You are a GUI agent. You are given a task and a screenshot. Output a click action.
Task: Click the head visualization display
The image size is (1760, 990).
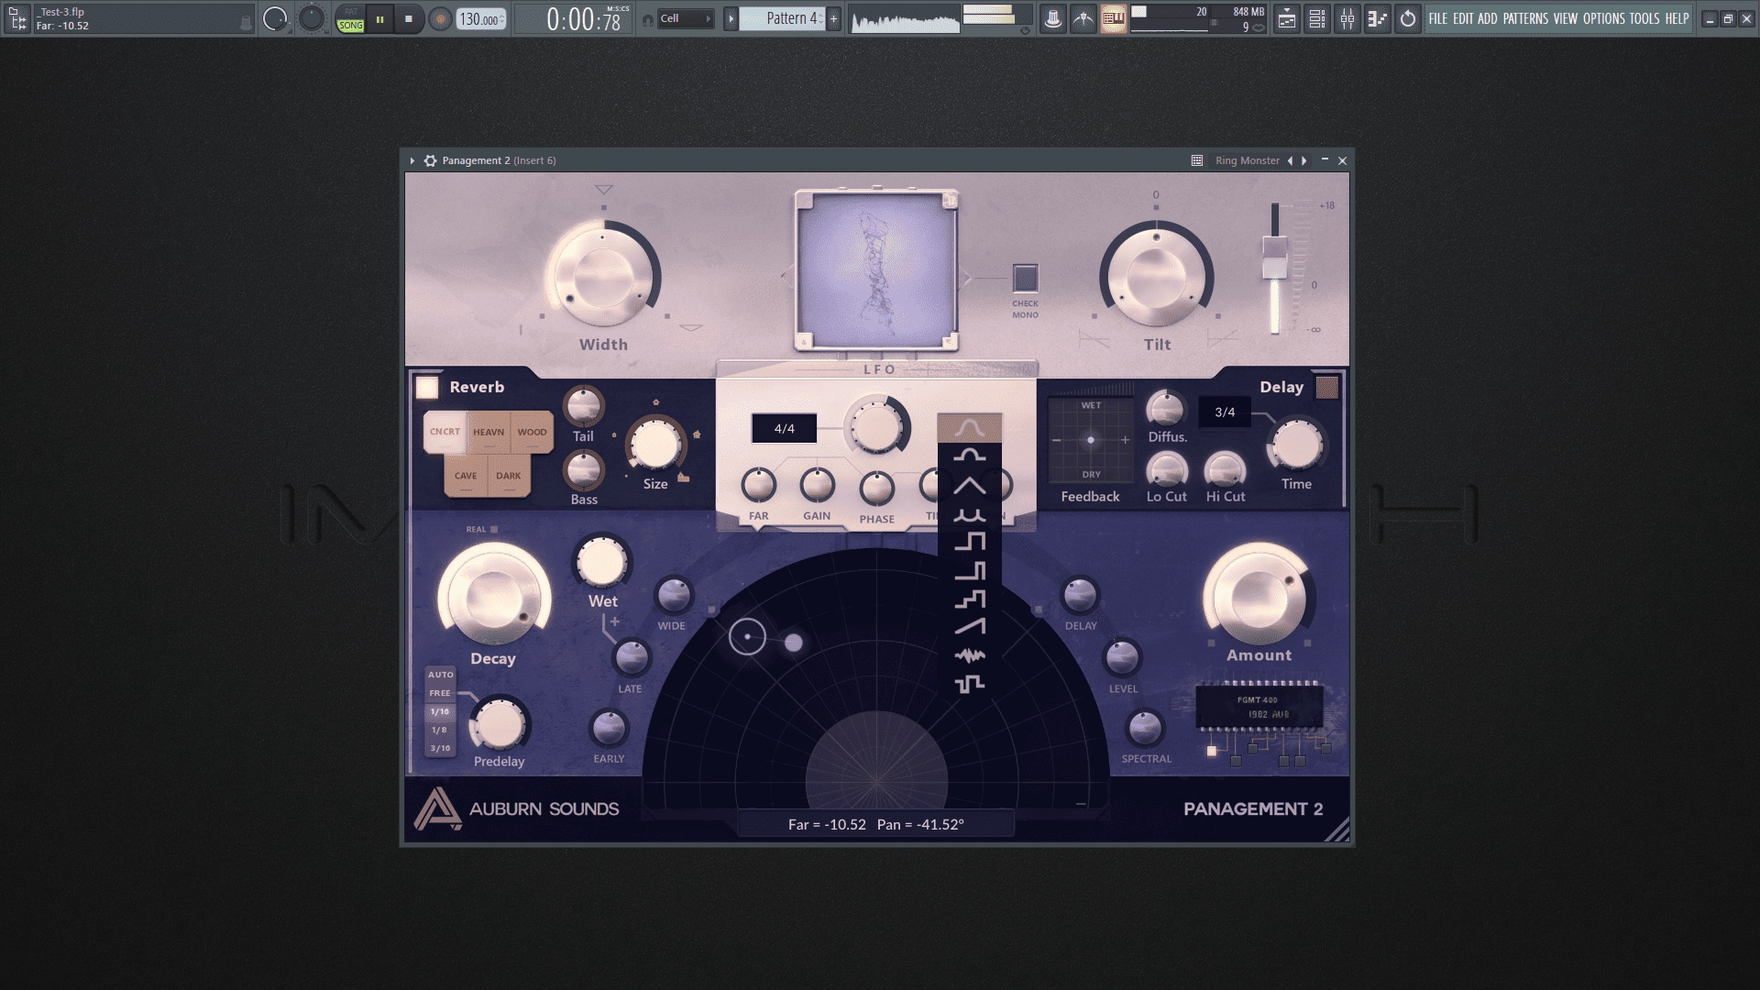click(x=876, y=270)
